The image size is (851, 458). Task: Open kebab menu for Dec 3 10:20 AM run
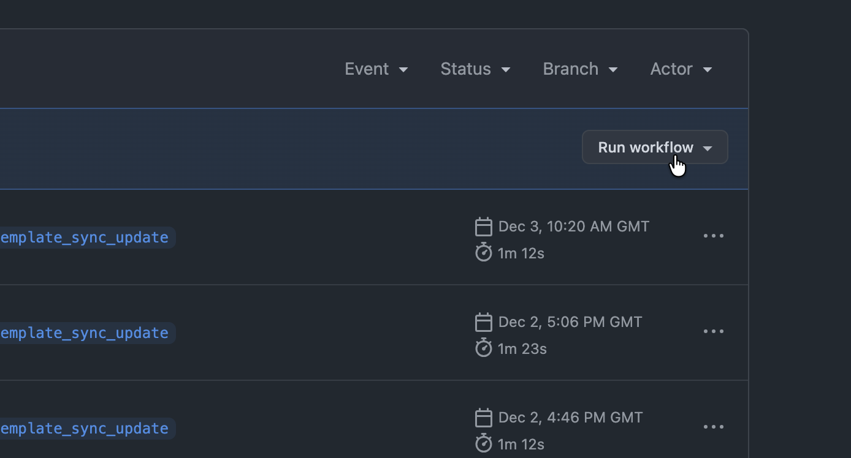[x=713, y=236]
